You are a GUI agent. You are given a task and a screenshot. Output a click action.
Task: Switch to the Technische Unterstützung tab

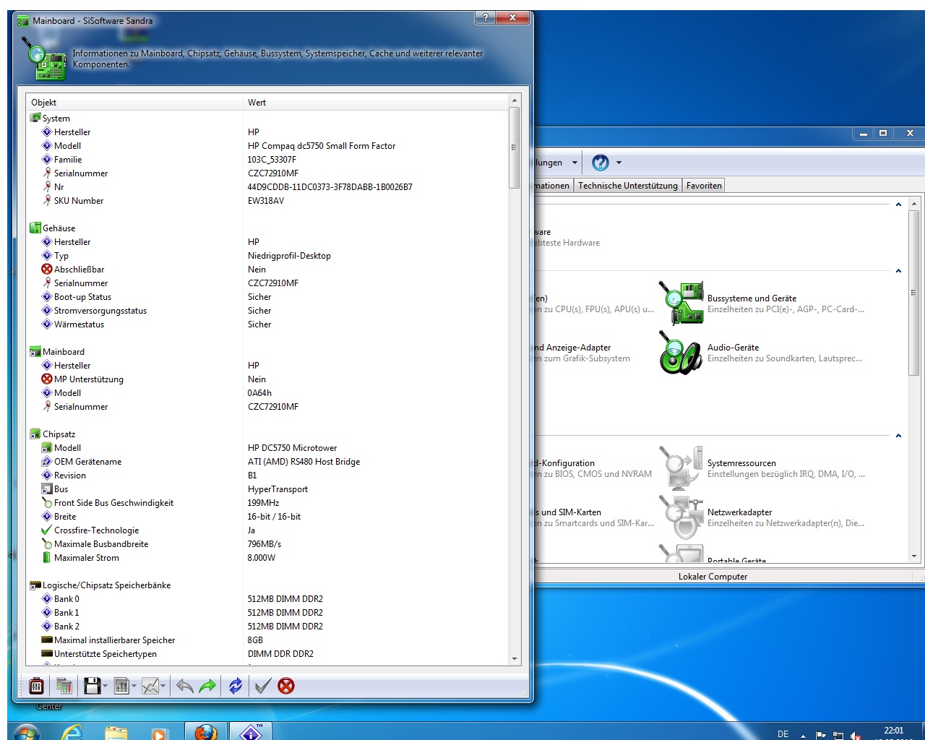pos(628,186)
